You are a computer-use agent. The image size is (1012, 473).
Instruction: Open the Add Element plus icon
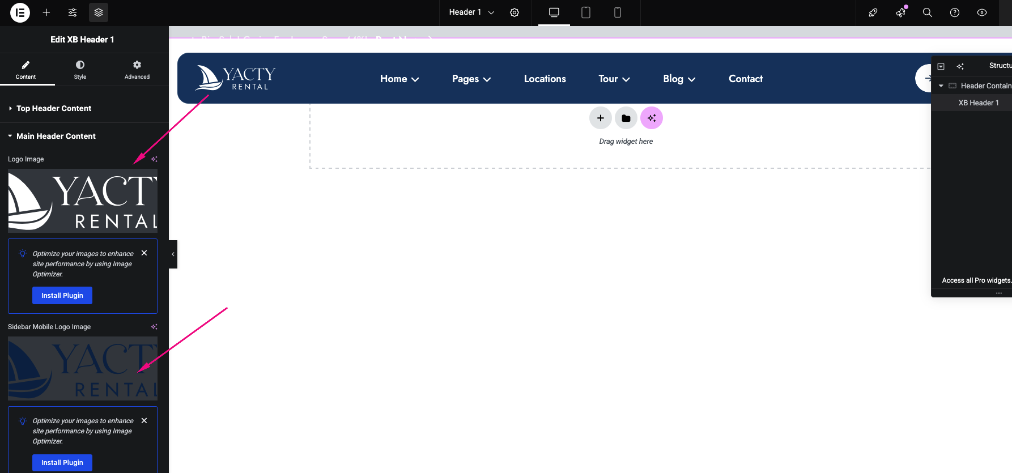pyautogui.click(x=46, y=12)
